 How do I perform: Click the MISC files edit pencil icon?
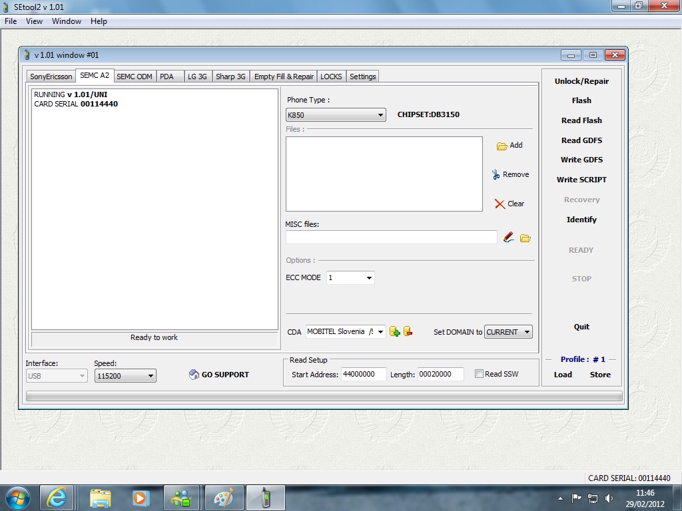click(509, 238)
